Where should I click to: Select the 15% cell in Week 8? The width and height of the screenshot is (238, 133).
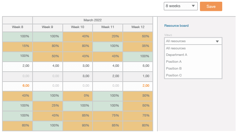click(x=17, y=47)
